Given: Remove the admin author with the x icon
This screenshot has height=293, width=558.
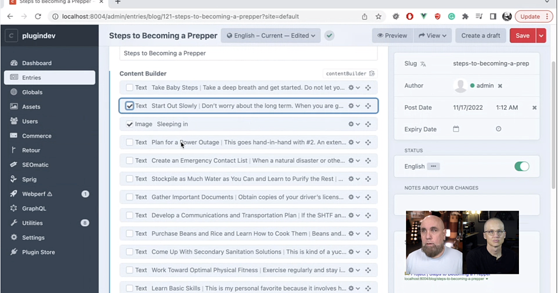Looking at the screenshot, I should point(500,86).
